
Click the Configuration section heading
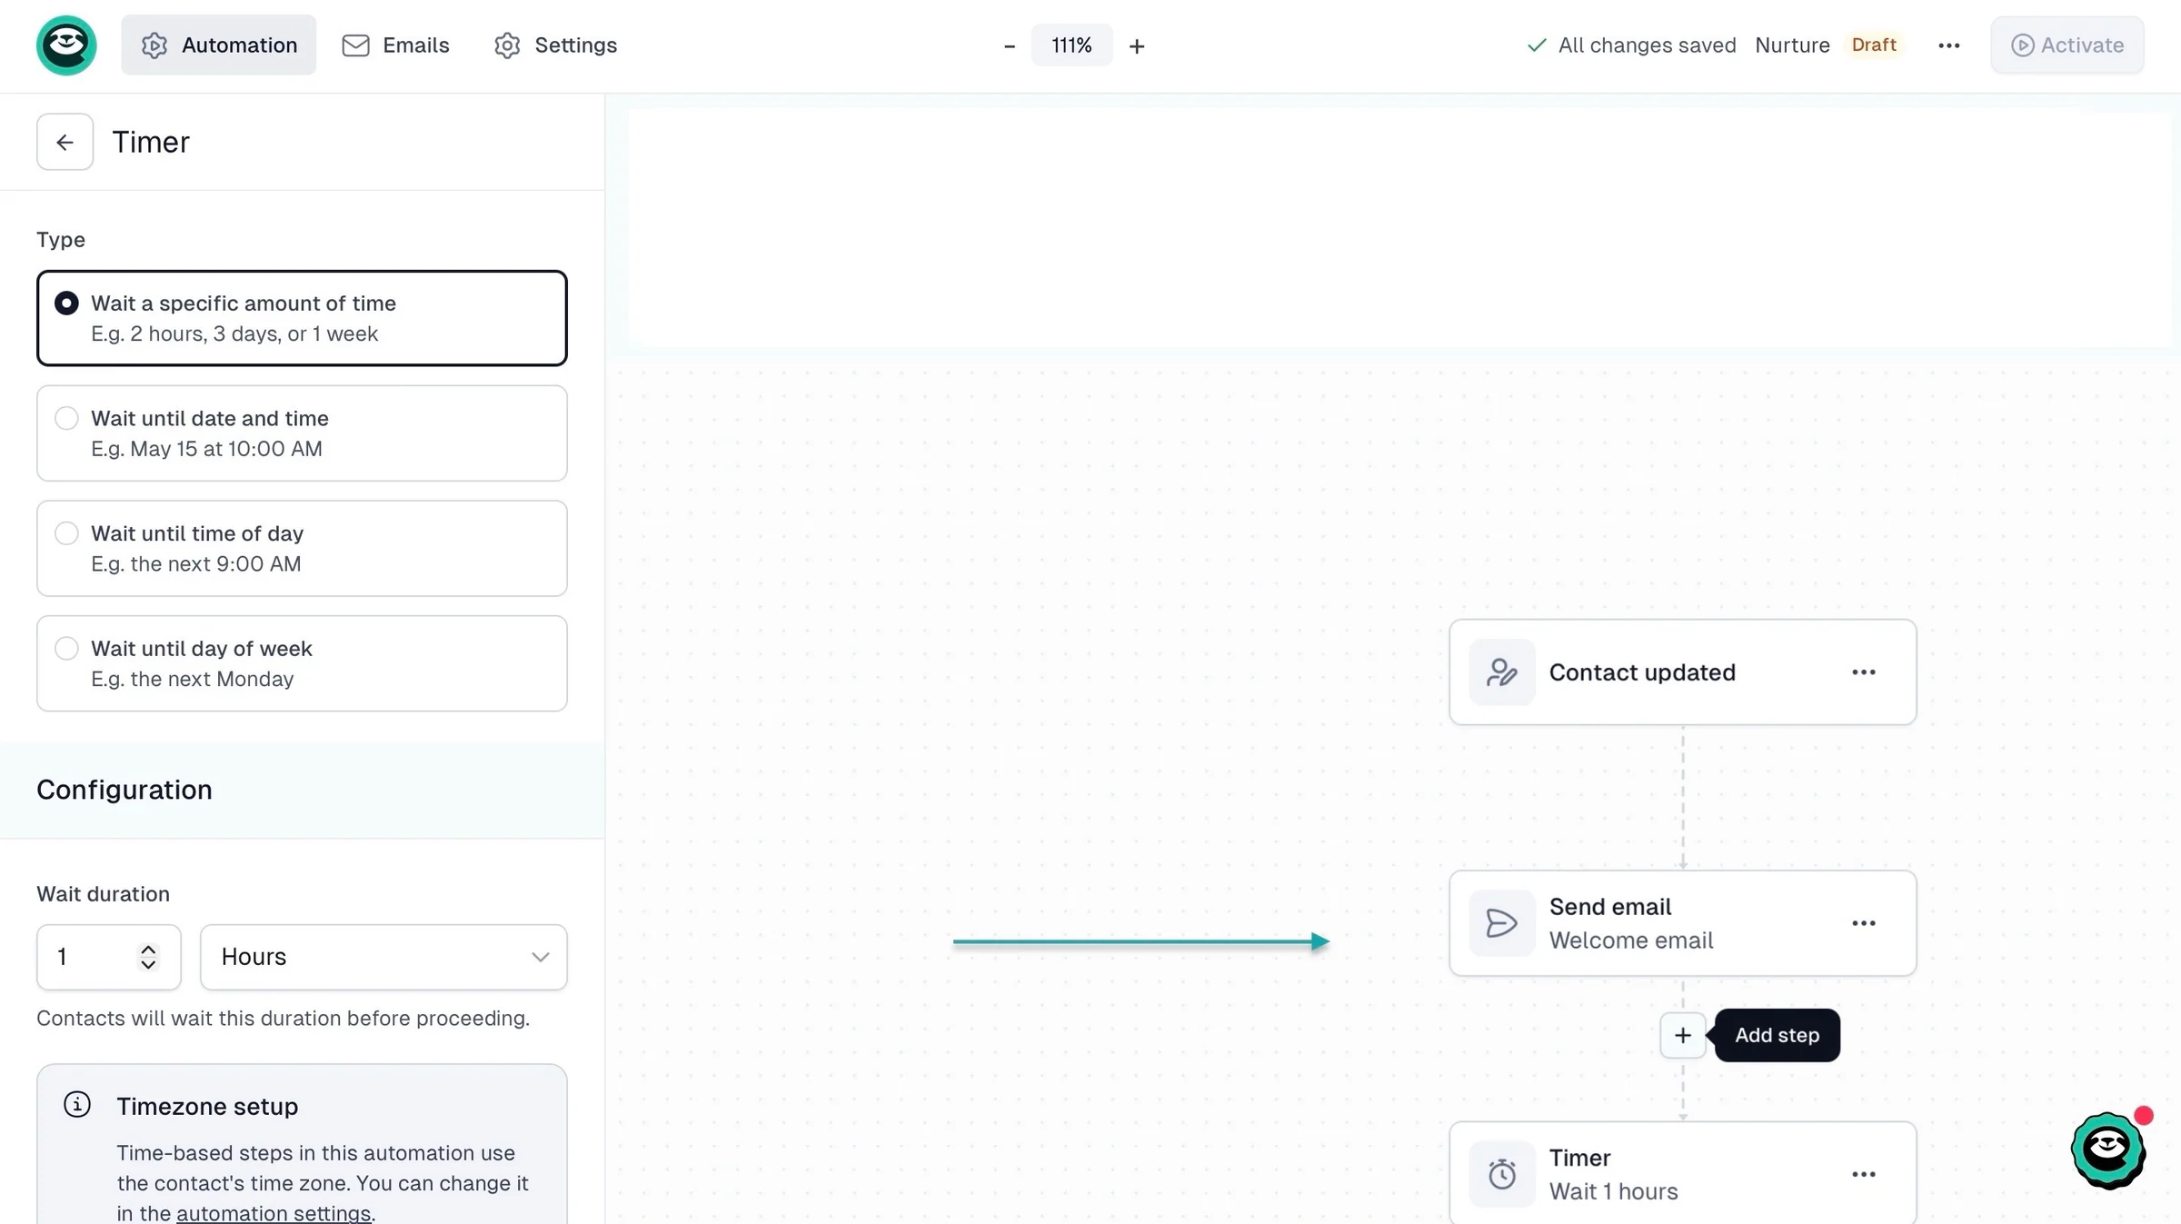click(124, 790)
